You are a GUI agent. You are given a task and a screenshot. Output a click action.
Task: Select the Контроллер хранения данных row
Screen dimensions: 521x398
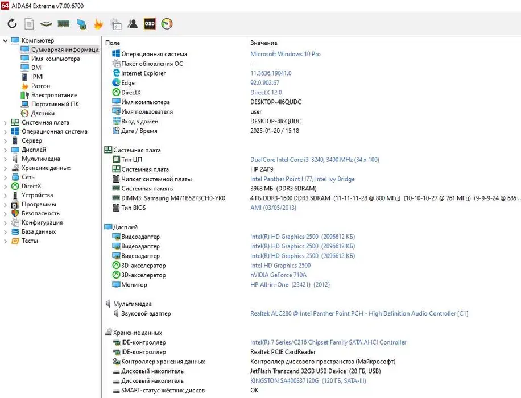coord(159,362)
